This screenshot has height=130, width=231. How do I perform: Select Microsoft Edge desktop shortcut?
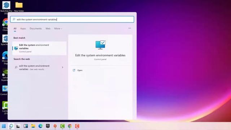point(5,58)
